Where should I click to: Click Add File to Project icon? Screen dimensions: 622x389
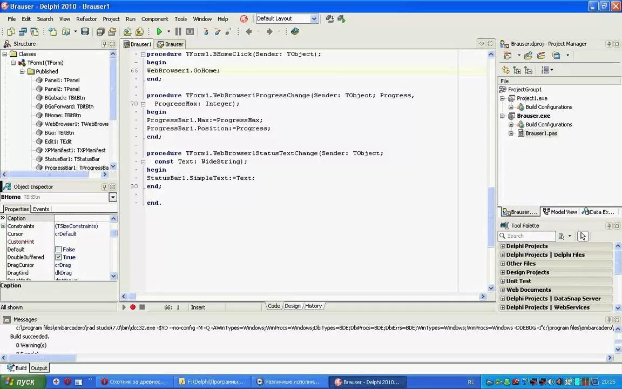pos(127,32)
